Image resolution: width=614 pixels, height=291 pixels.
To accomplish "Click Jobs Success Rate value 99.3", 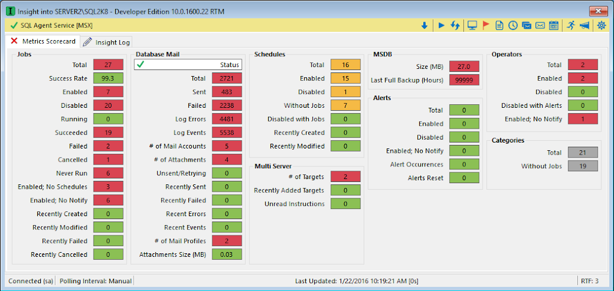I will pos(109,78).
